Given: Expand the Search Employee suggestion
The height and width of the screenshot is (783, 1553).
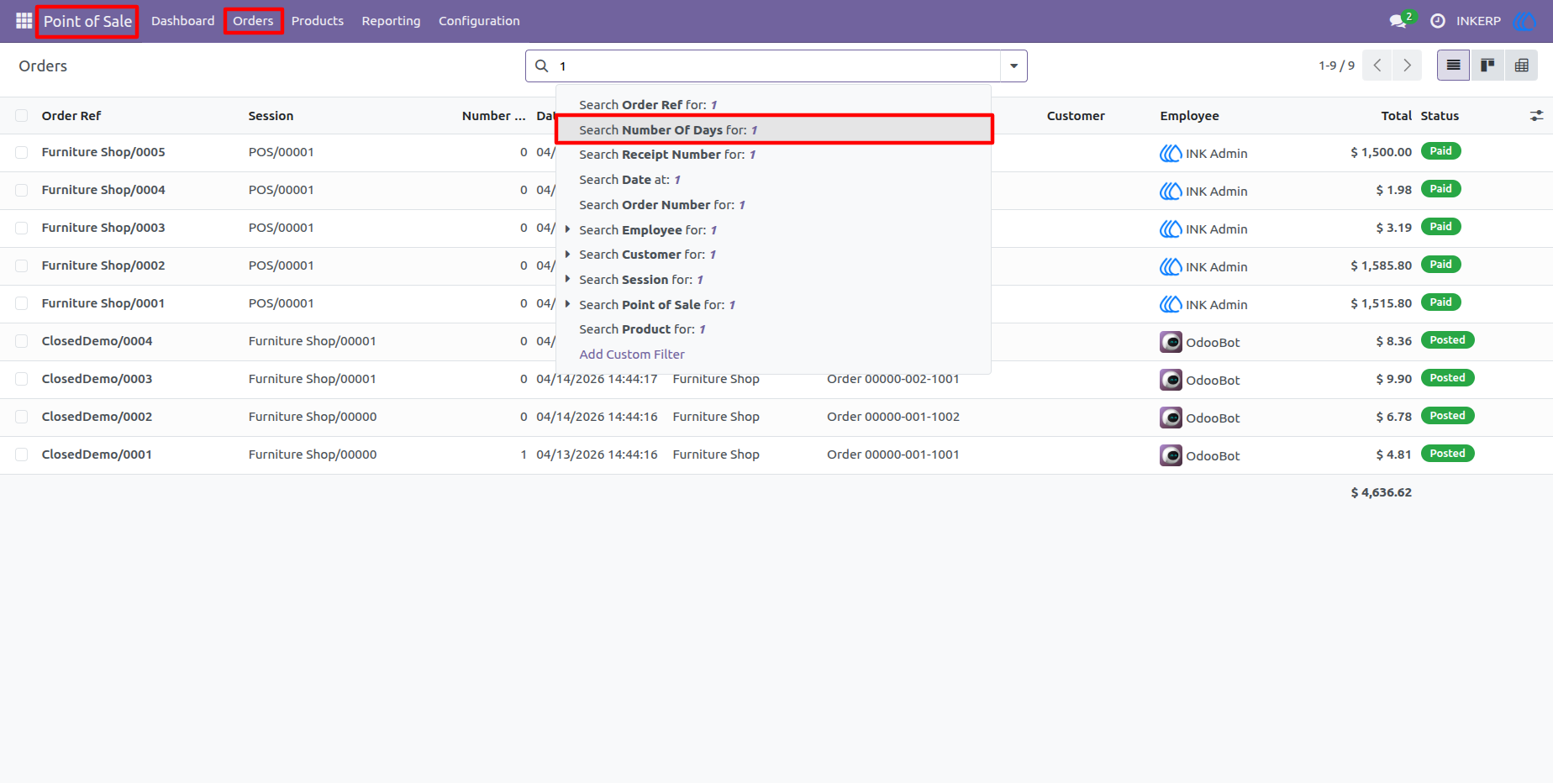Looking at the screenshot, I should point(568,229).
